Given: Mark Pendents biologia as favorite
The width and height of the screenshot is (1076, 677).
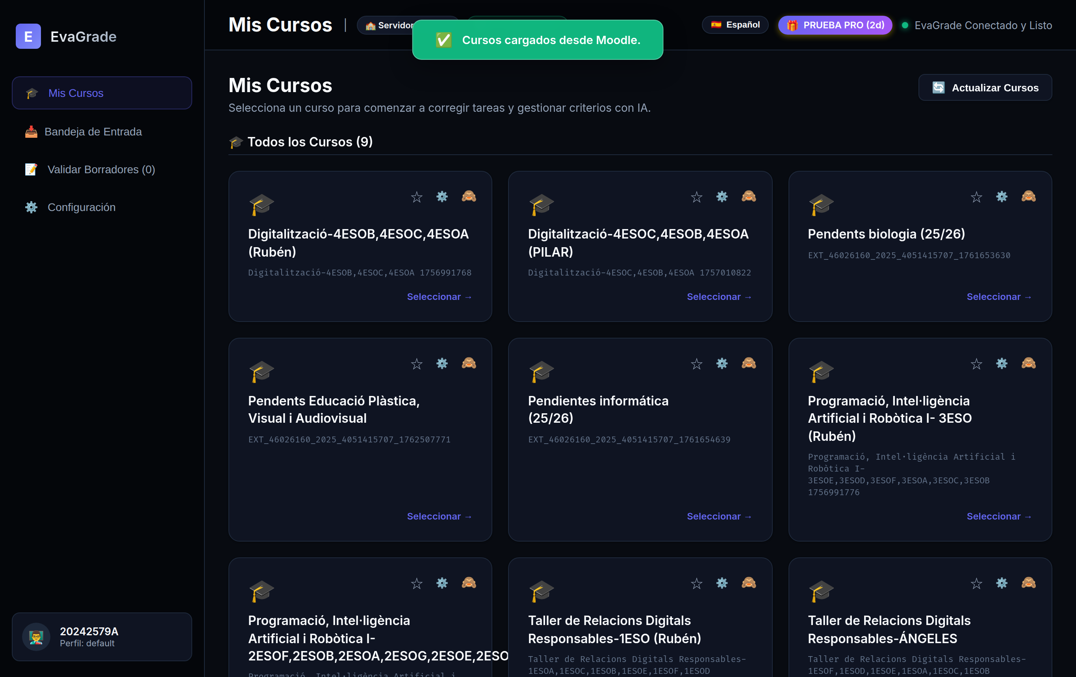Looking at the screenshot, I should click(976, 197).
